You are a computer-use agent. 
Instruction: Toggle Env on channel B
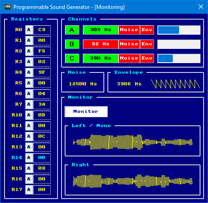tap(147, 44)
